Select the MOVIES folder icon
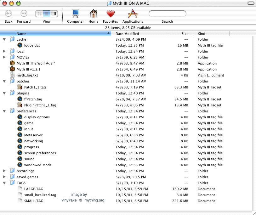This screenshot has height=215, width=256. click(x=12, y=57)
